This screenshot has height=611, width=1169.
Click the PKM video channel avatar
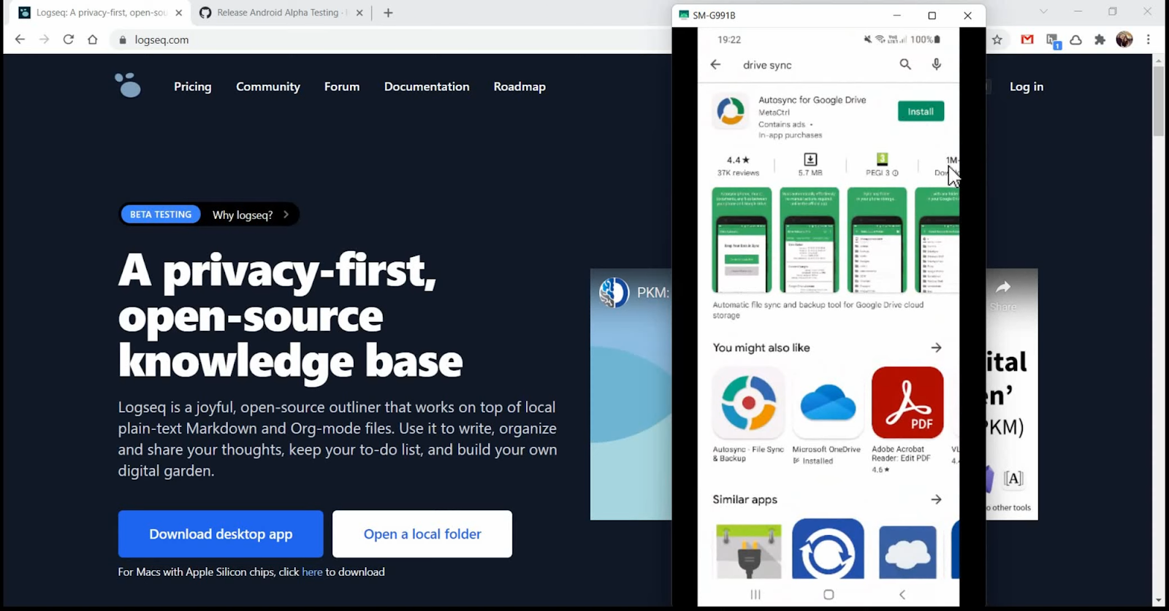click(614, 292)
